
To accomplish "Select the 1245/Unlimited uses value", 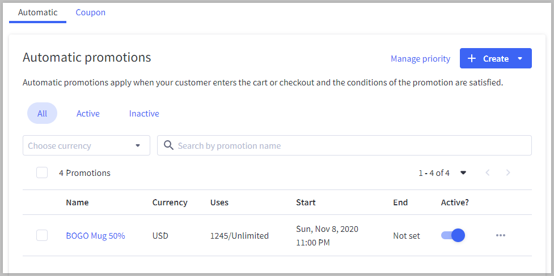I will click(x=239, y=236).
